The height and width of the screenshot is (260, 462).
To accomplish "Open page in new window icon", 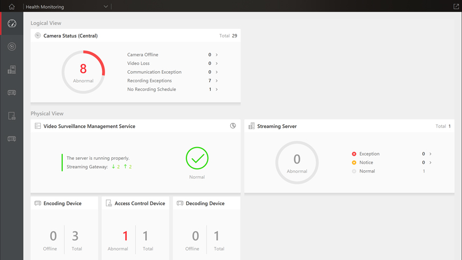I will point(456,6).
